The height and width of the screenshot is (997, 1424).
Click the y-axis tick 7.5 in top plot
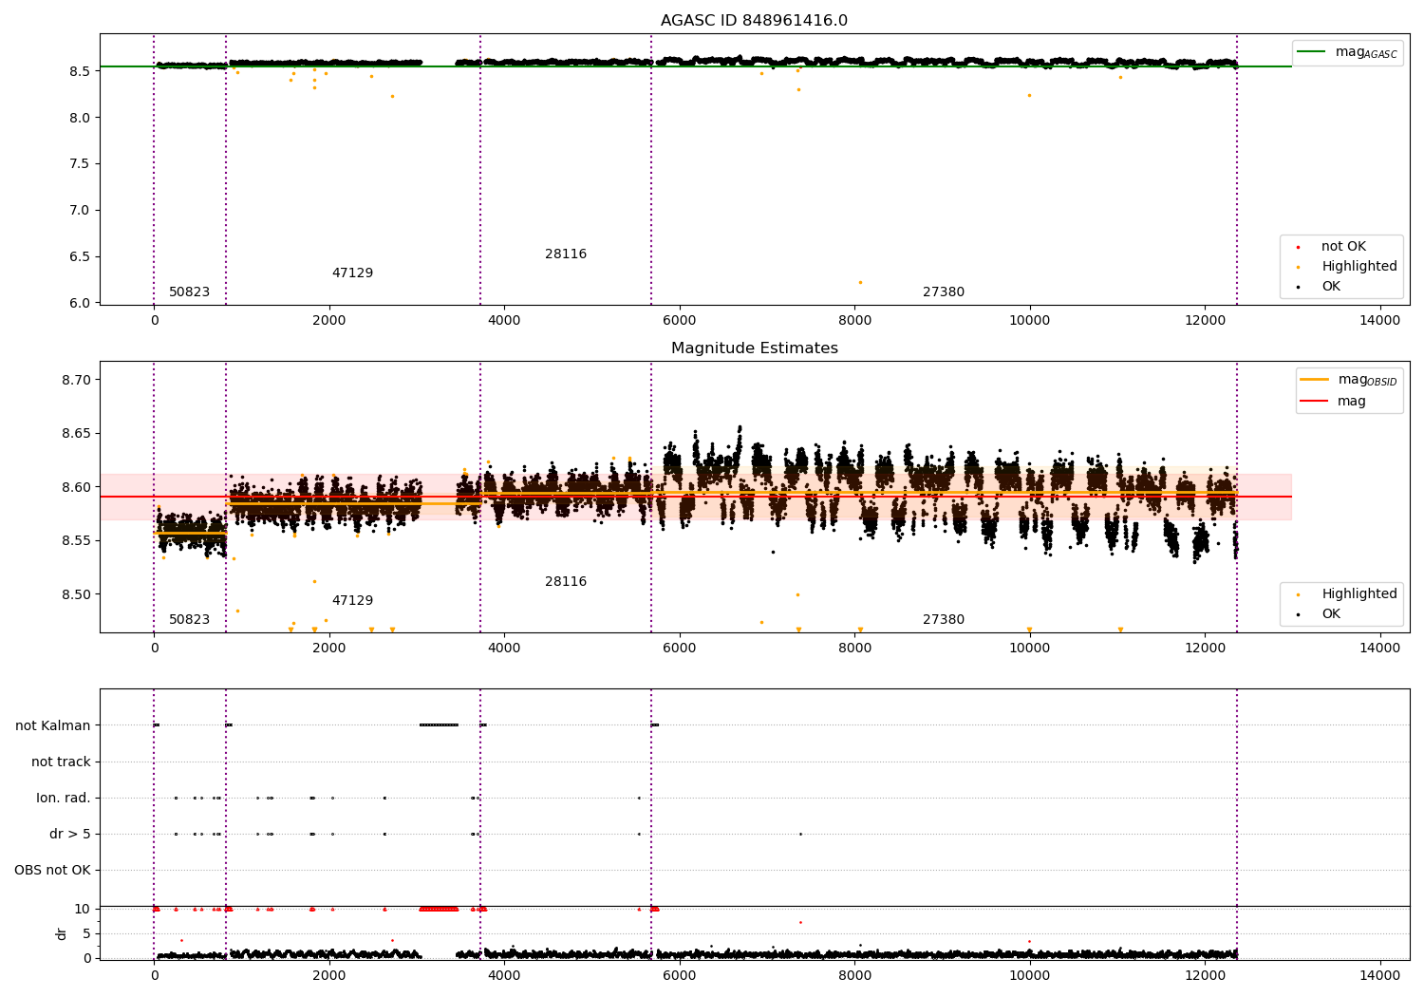coord(80,164)
